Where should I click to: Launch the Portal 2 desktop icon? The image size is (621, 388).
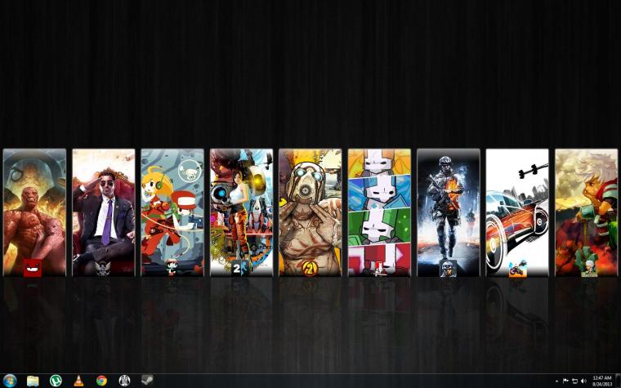(240, 268)
